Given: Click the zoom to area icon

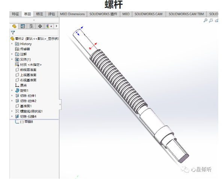Looking at the screenshot, I should 211,20.
